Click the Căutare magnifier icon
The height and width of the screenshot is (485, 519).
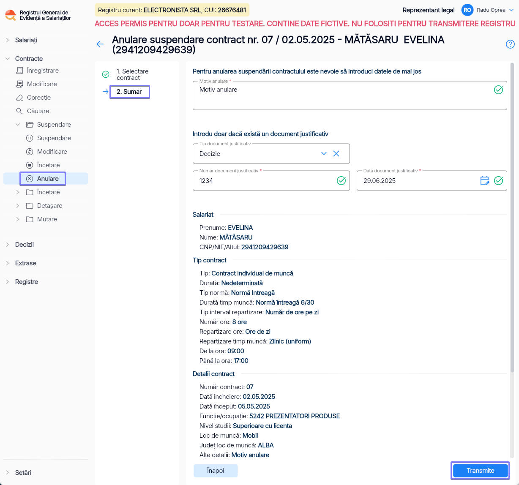click(x=19, y=111)
